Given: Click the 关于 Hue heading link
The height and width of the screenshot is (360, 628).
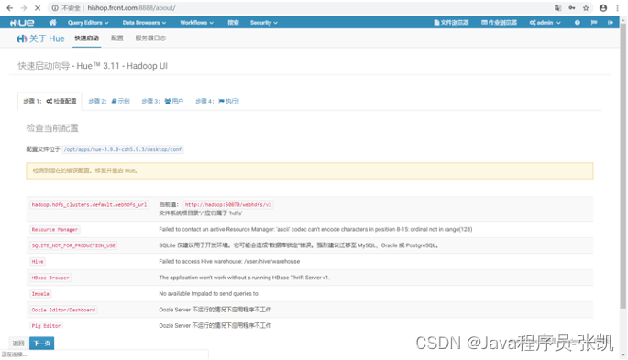Looking at the screenshot, I should [x=40, y=38].
